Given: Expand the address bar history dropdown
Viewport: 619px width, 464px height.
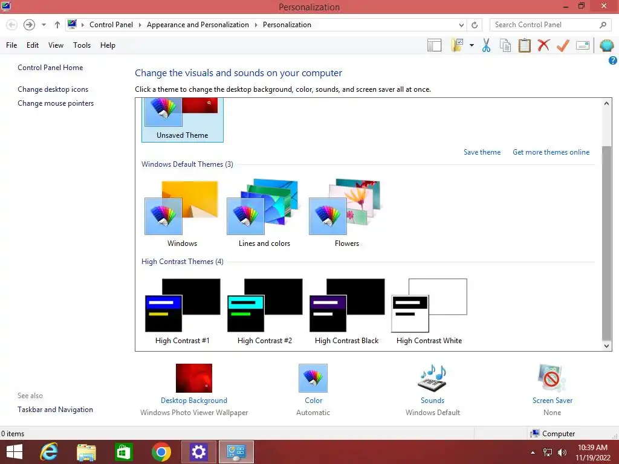Looking at the screenshot, I should tap(461, 25).
